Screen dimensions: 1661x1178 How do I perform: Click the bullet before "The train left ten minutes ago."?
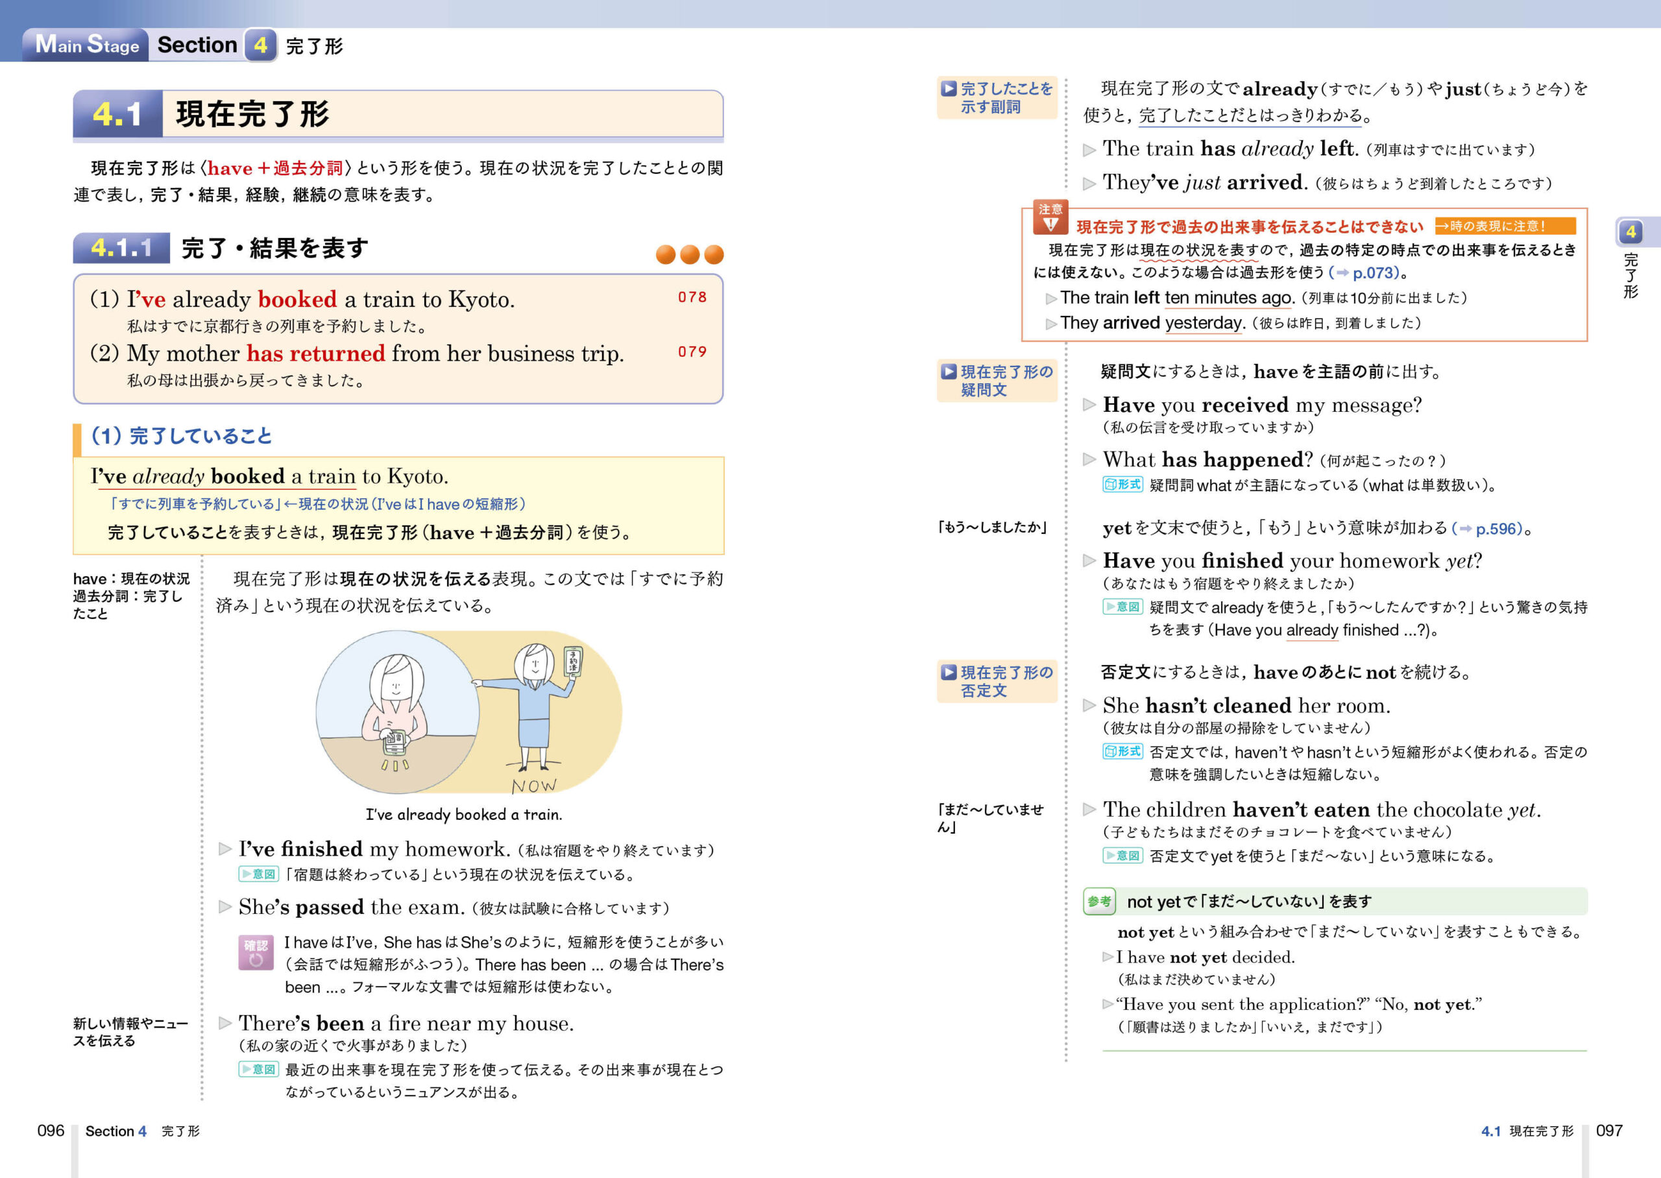click(1051, 299)
